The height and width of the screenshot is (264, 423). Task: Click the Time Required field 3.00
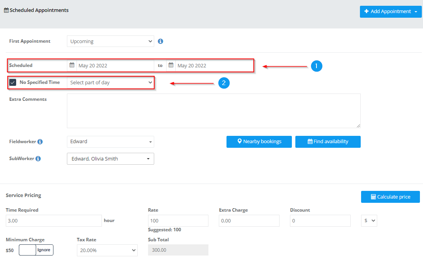pyautogui.click(x=54, y=221)
